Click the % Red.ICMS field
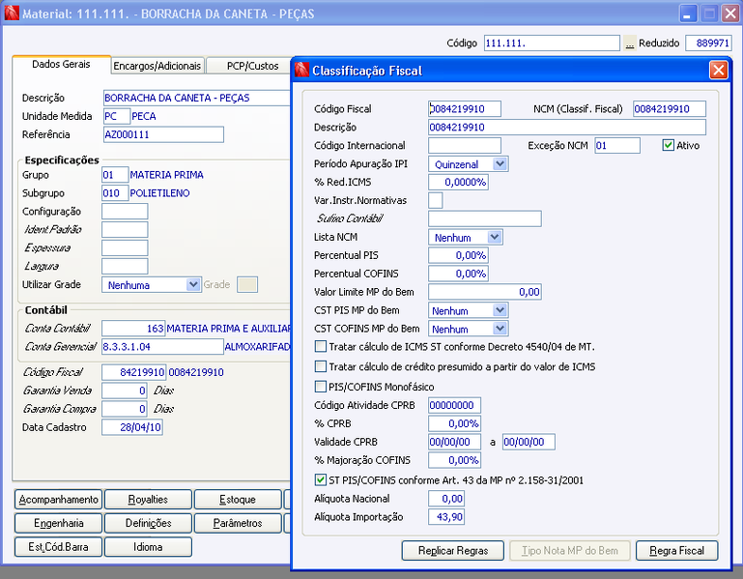The image size is (743, 579). 458,182
